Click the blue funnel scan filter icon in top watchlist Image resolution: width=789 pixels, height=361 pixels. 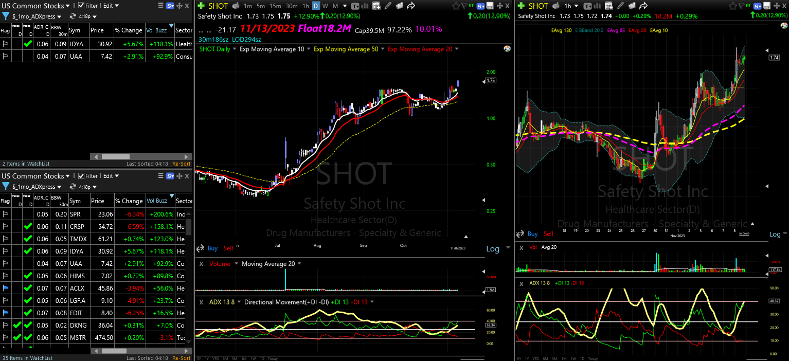point(6,15)
